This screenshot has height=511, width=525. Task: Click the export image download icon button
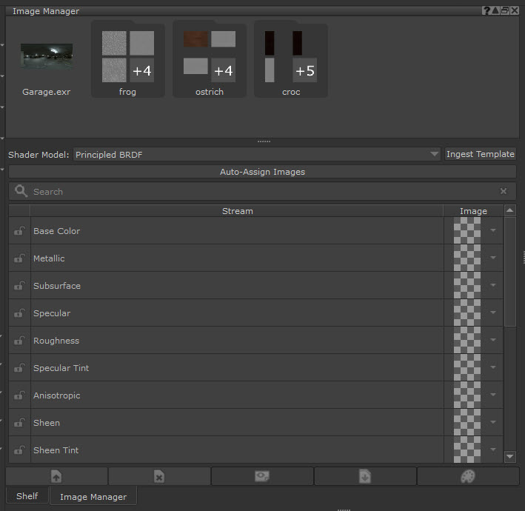[365, 476]
